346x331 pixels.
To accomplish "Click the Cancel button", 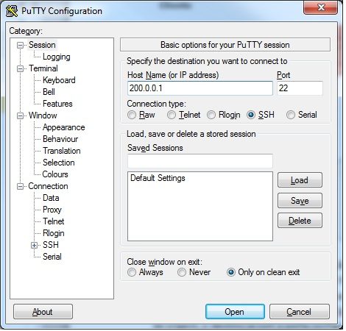I will [299, 312].
